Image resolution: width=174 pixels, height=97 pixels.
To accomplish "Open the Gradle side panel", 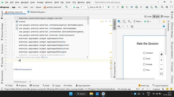I will pos(172,15).
